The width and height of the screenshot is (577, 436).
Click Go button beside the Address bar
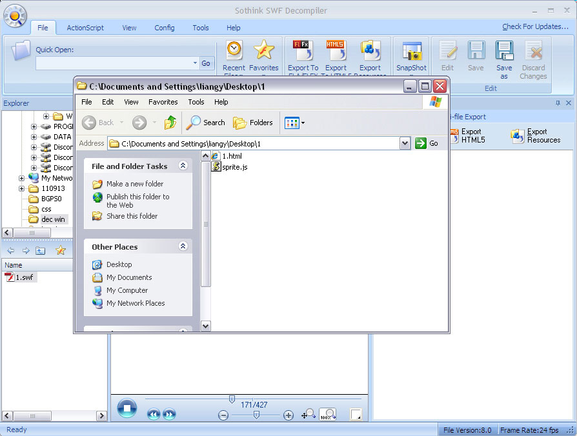[427, 143]
